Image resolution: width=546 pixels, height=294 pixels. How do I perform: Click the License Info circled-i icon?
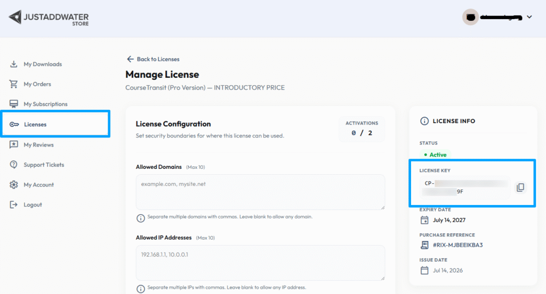click(424, 121)
